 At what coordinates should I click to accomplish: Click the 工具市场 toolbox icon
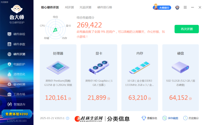[9, 94]
